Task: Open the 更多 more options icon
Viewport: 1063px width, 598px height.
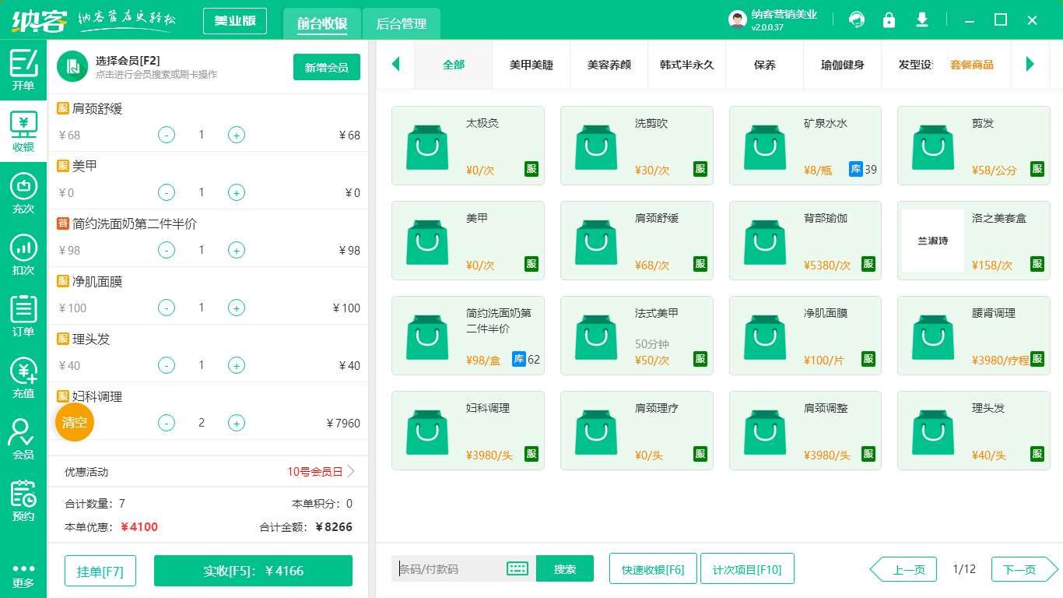Action: (x=23, y=575)
